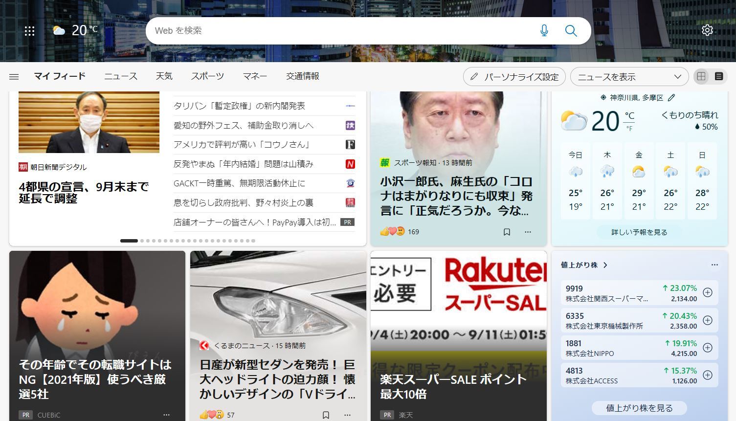736x421 pixels.
Task: Click the microphone voice search icon
Action: point(544,31)
